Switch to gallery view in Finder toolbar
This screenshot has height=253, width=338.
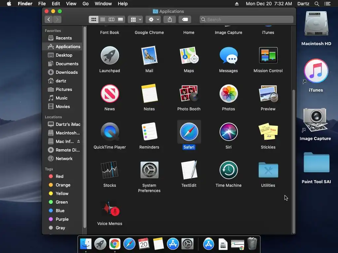click(120, 19)
